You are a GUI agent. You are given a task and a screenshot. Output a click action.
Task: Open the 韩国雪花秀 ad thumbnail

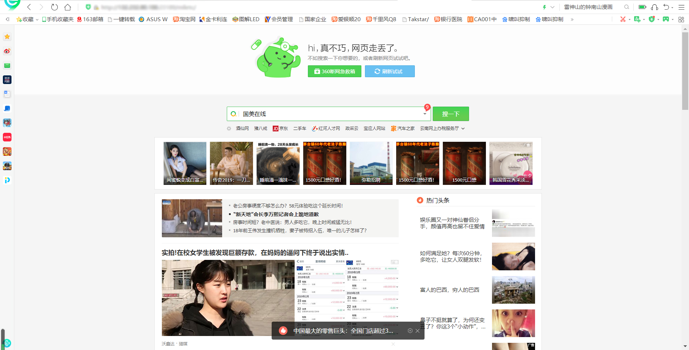click(511, 163)
